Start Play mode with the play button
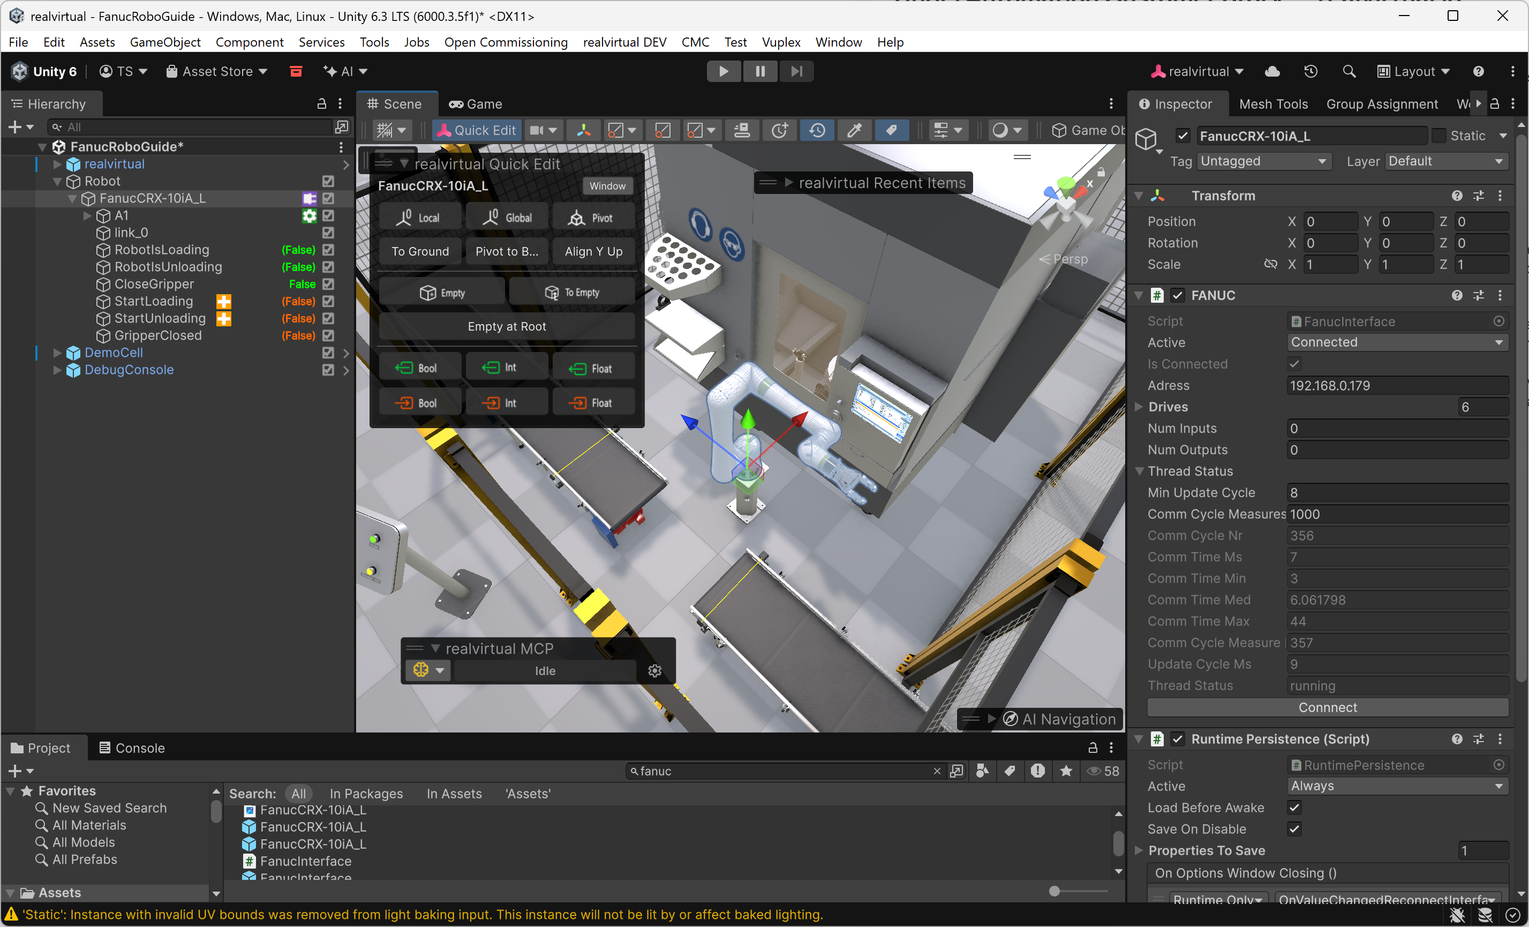 (x=724, y=71)
